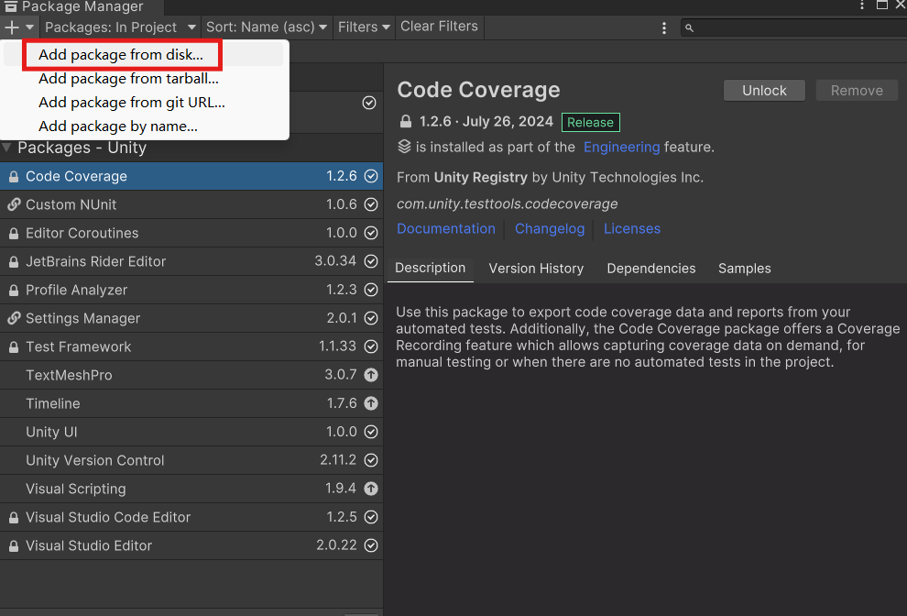907x616 pixels.
Task: Open the Engineering feature link
Action: (621, 147)
